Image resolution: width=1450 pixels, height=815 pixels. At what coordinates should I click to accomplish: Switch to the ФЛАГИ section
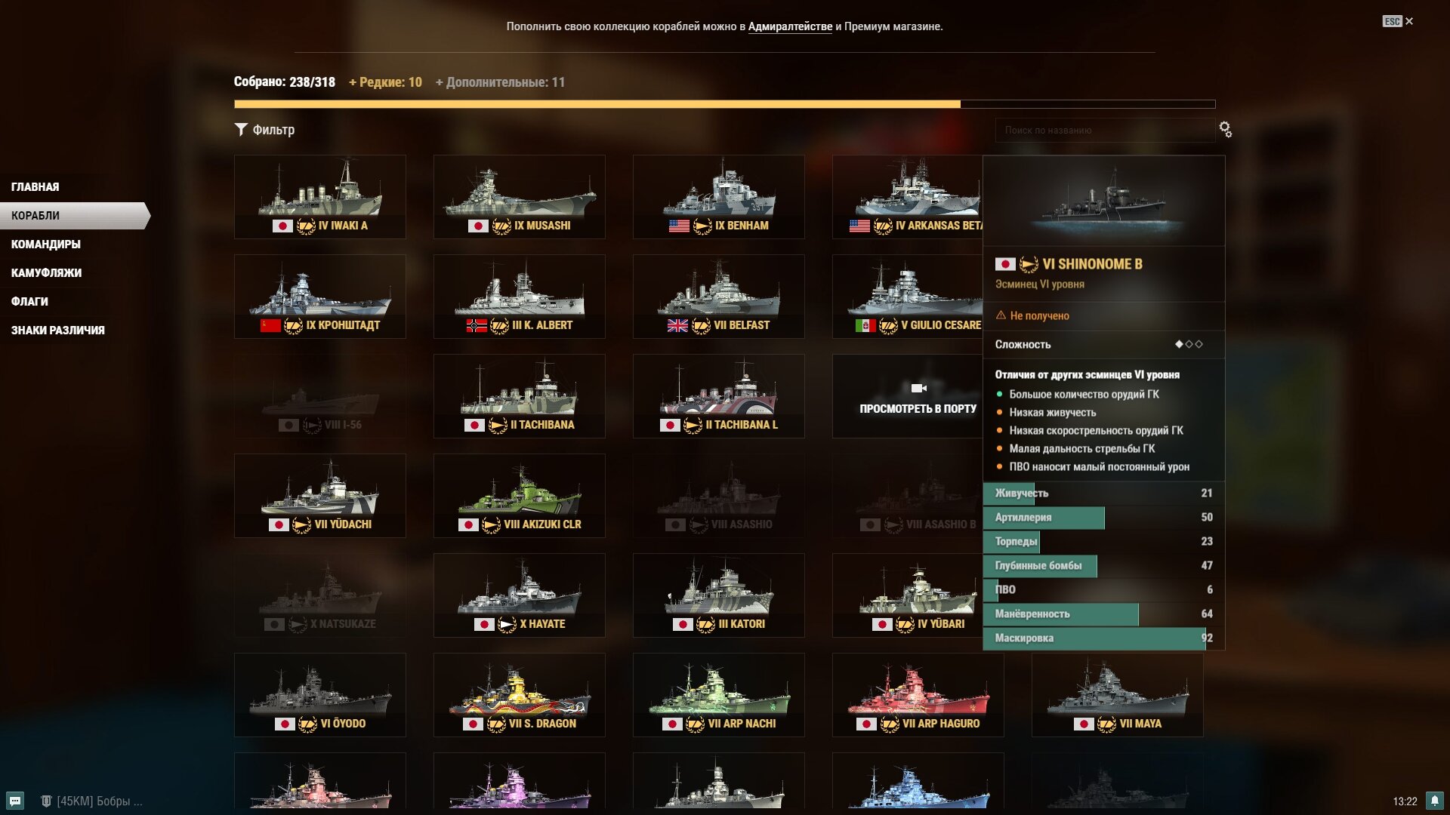click(x=29, y=302)
